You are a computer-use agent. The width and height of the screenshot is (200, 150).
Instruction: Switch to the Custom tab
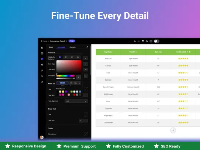coord(72,47)
